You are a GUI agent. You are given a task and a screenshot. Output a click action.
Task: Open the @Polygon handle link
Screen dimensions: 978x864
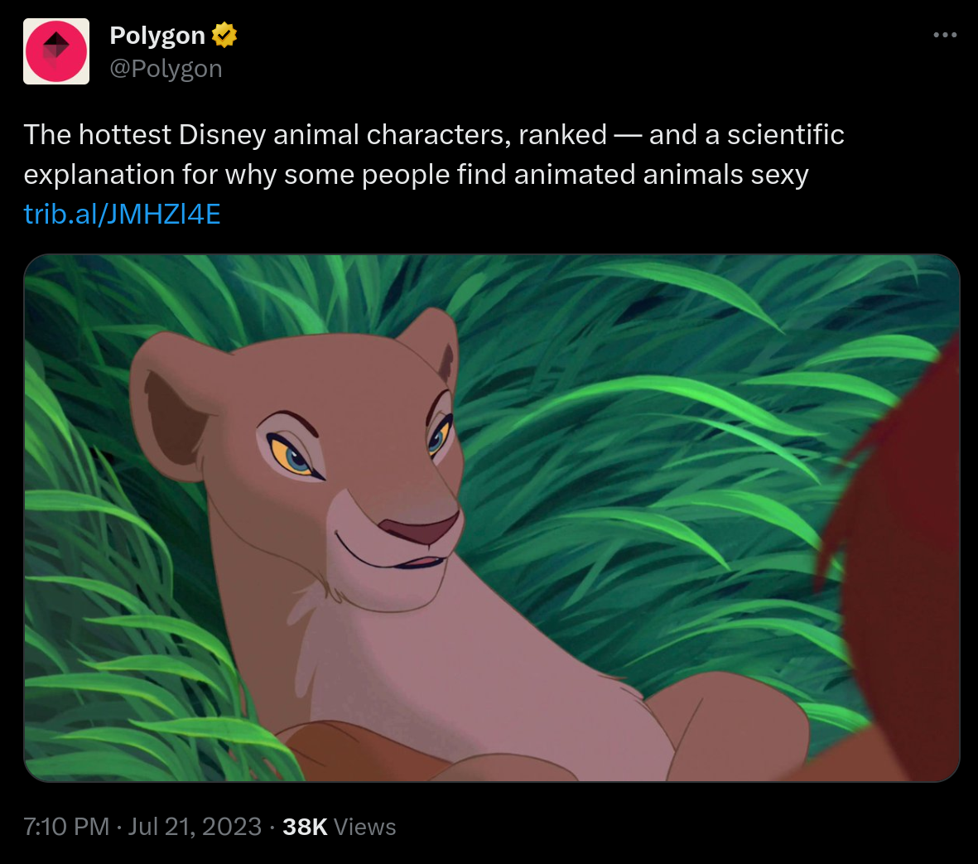point(166,69)
